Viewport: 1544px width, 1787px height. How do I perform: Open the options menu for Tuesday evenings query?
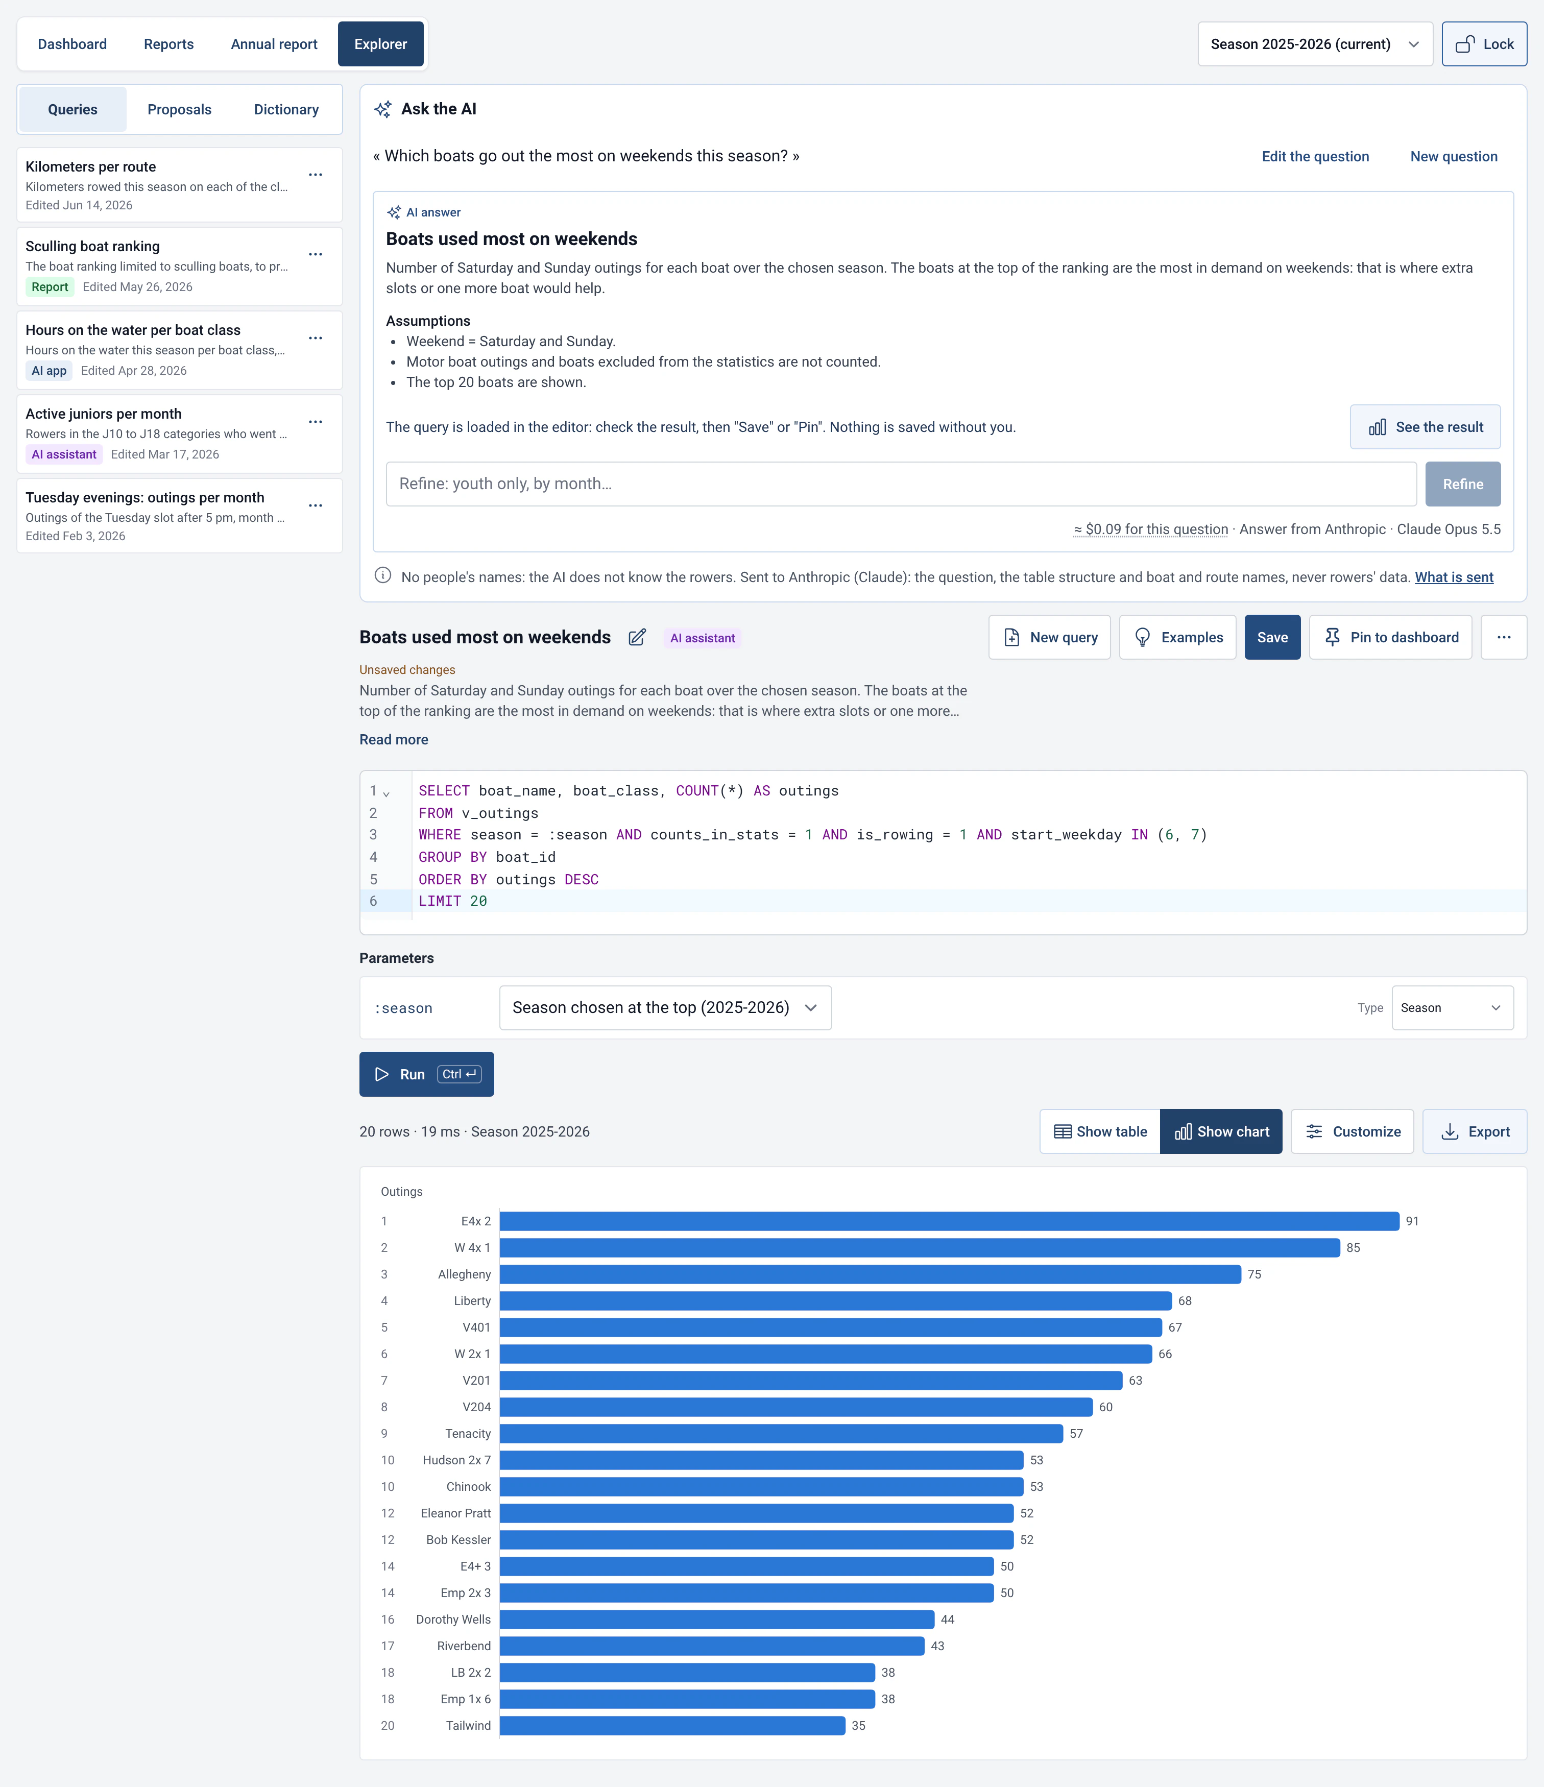tap(316, 505)
